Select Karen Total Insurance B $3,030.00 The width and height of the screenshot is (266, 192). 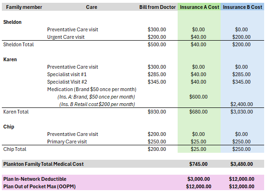[242, 112]
